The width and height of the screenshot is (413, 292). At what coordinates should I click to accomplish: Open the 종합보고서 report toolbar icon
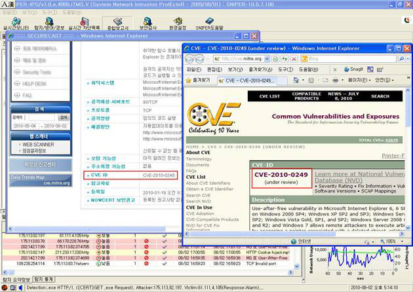coord(118,24)
